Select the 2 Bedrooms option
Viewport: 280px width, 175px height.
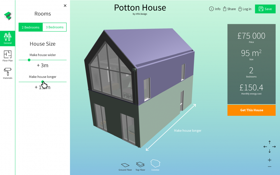click(x=31, y=27)
